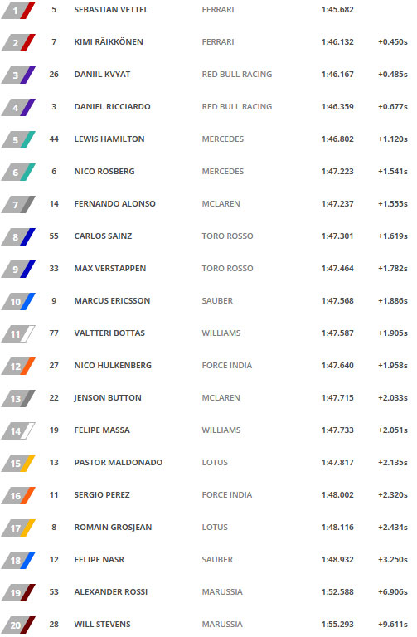This screenshot has height=637, width=417.
Task: Open Kimi Räikkönen driver name
Action: 109,41
